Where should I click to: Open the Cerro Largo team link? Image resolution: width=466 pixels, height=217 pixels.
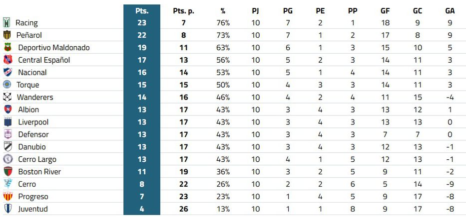(37, 160)
